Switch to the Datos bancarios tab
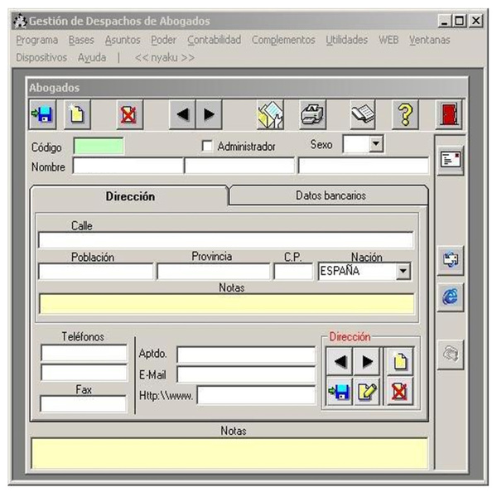This screenshot has height=497, width=497. 331,195
